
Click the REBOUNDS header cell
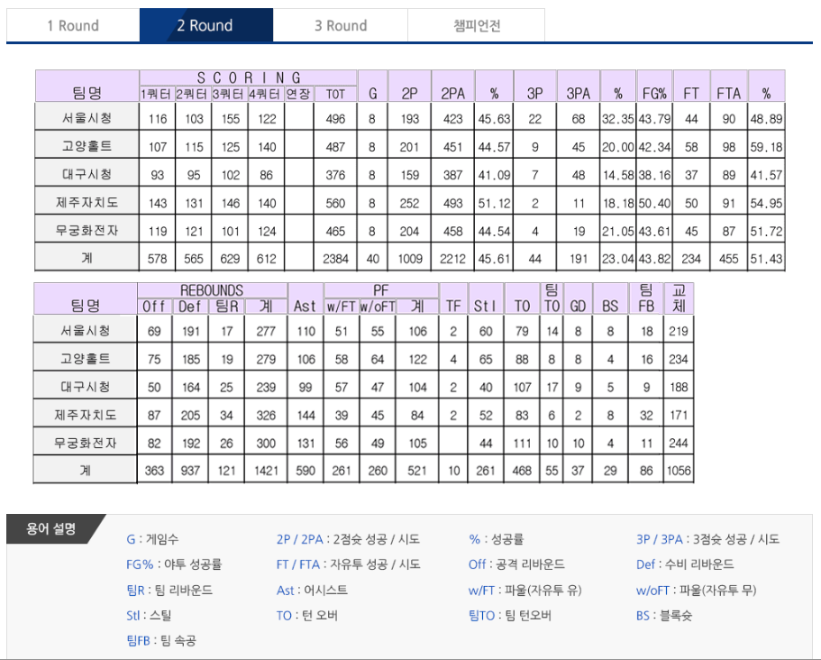tap(212, 290)
